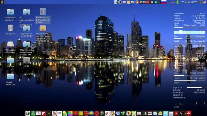This screenshot has height=116, width=207.
Task: Open the paint palette app in dock
Action: (x=113, y=113)
